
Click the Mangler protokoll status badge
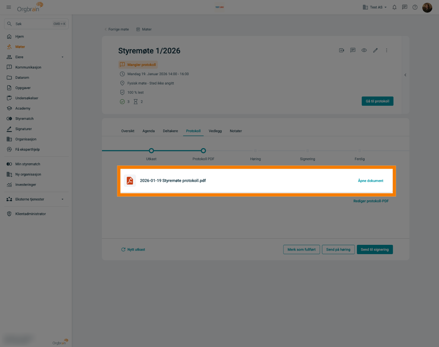[138, 65]
